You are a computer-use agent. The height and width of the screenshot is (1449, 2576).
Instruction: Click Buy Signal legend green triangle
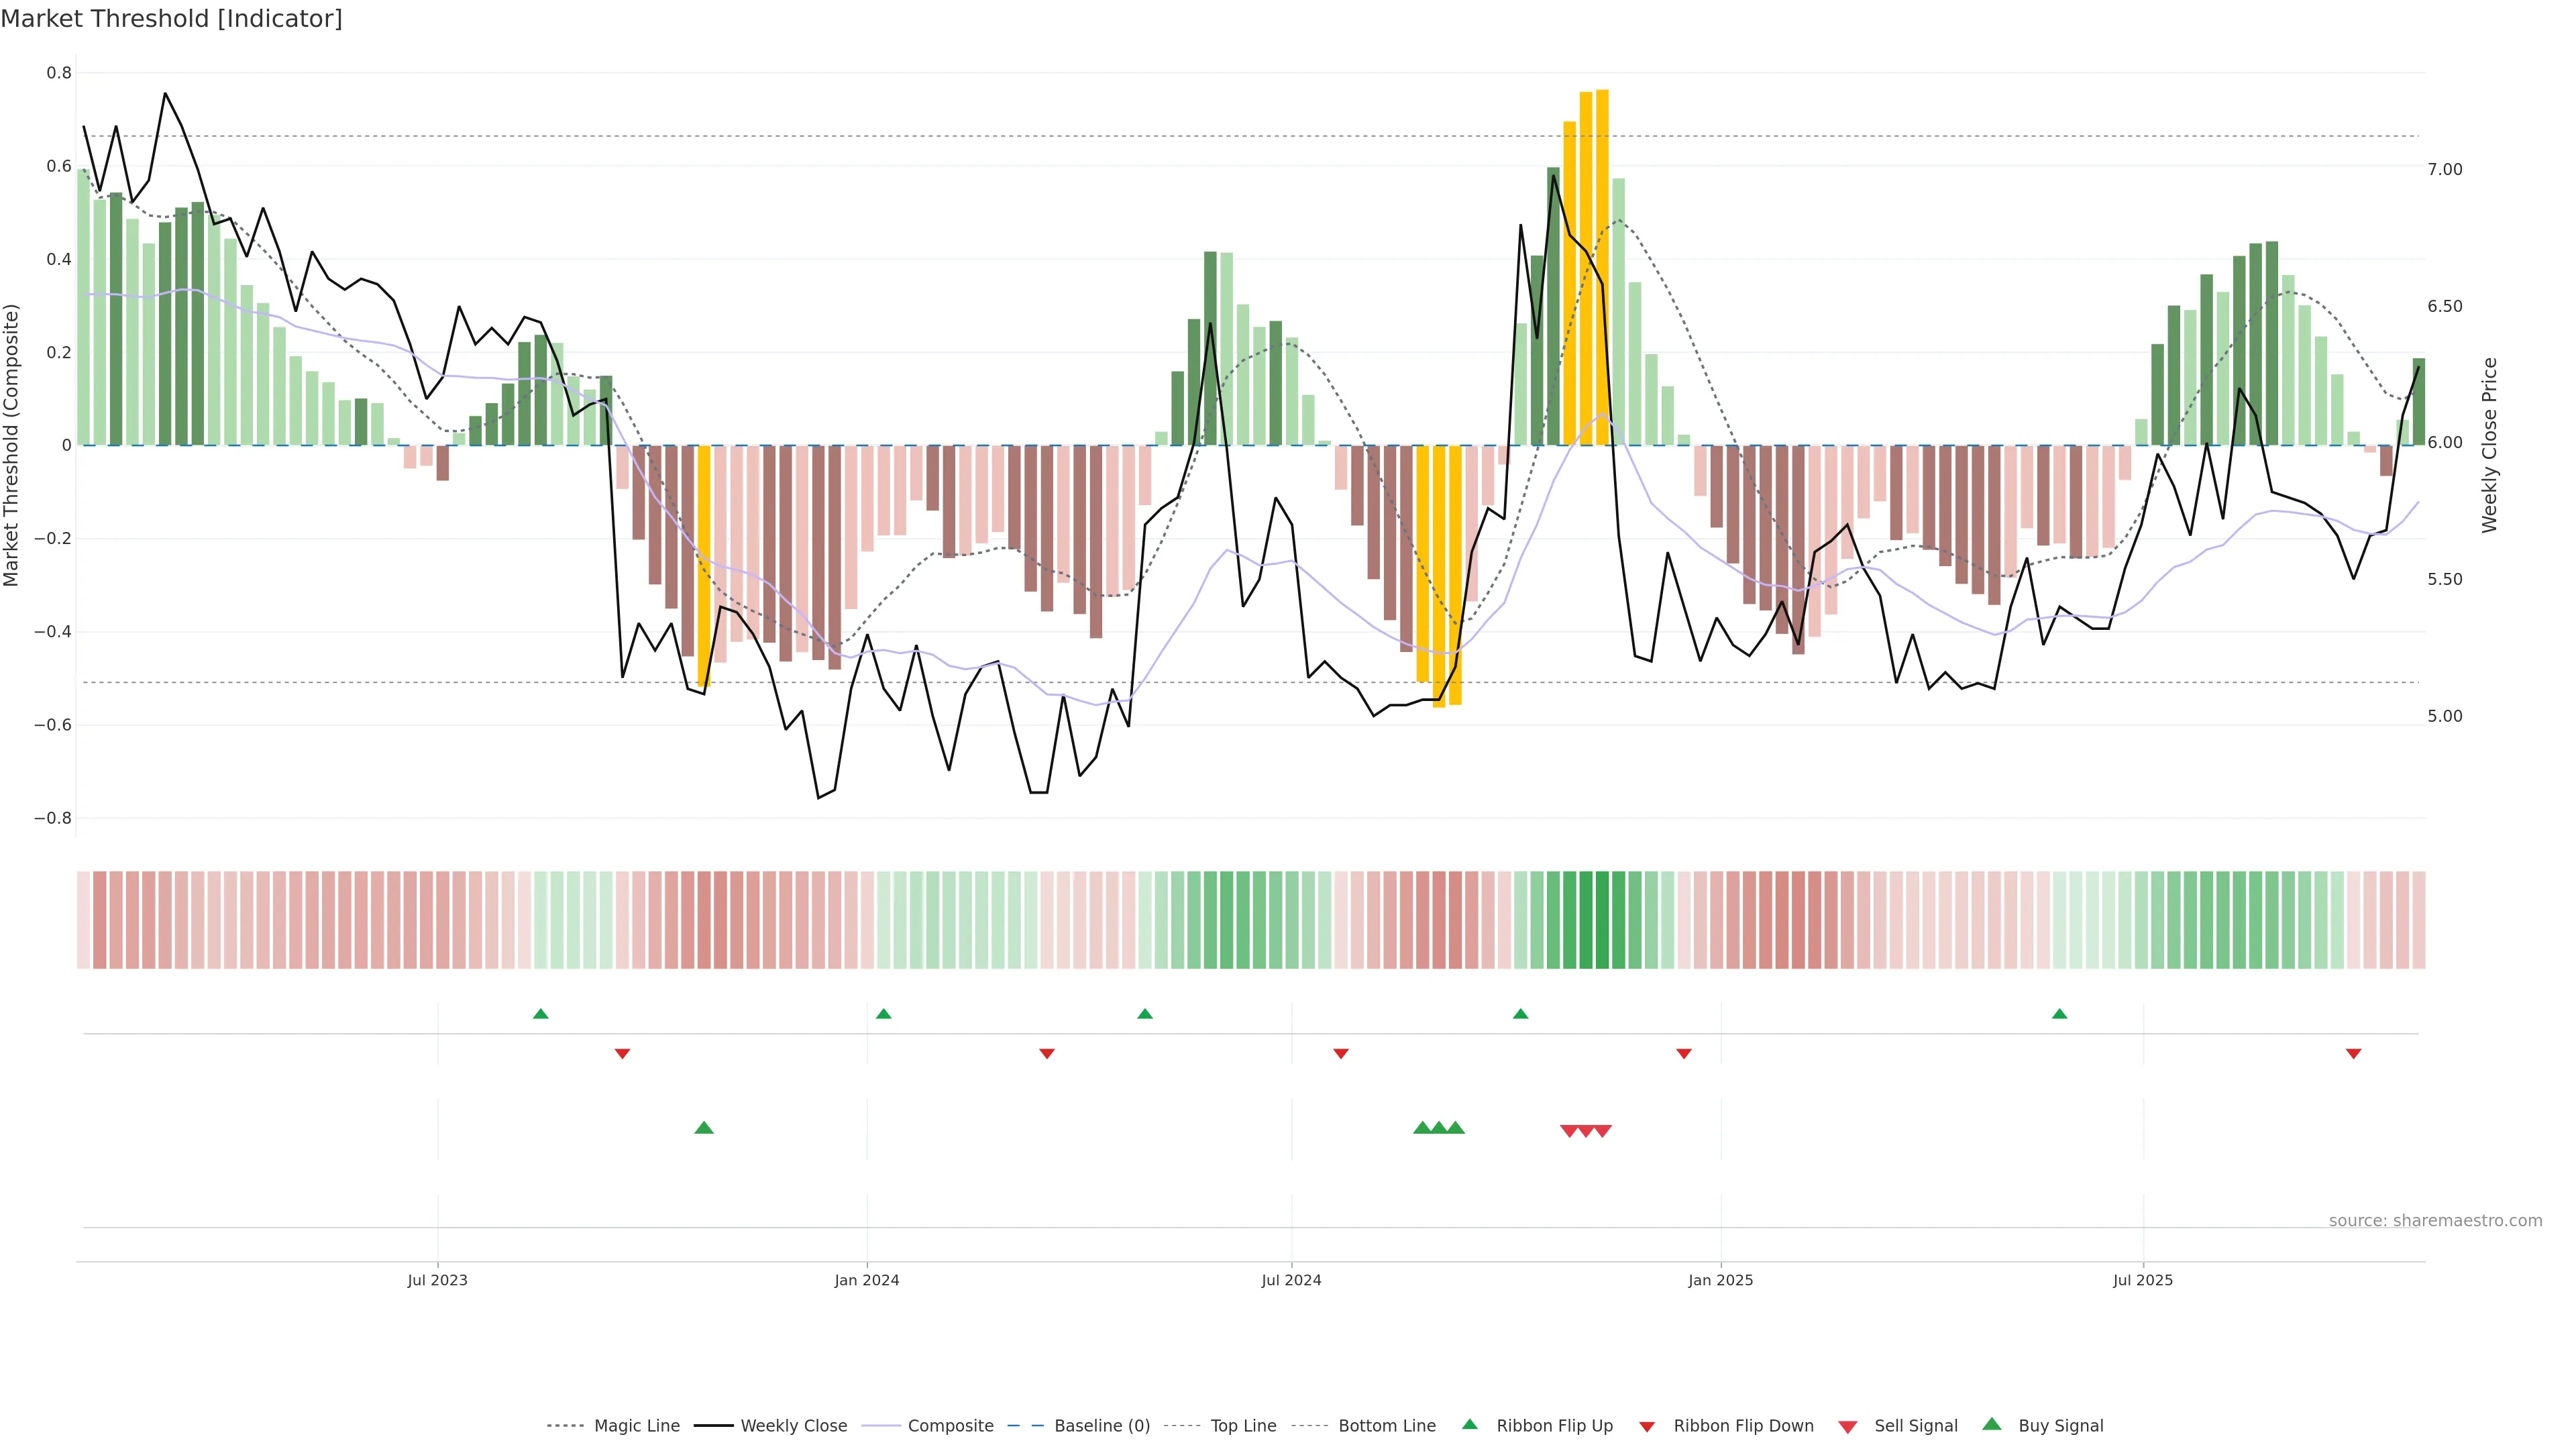click(x=1992, y=1424)
